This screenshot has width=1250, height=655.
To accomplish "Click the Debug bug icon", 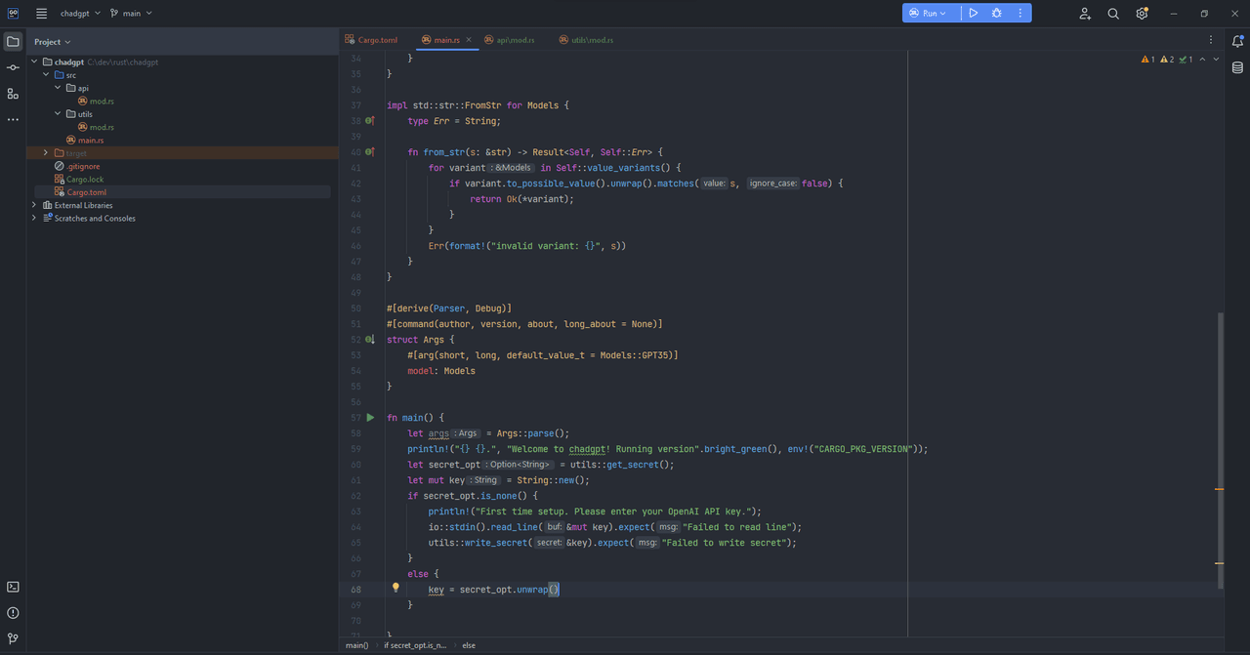I will [996, 14].
